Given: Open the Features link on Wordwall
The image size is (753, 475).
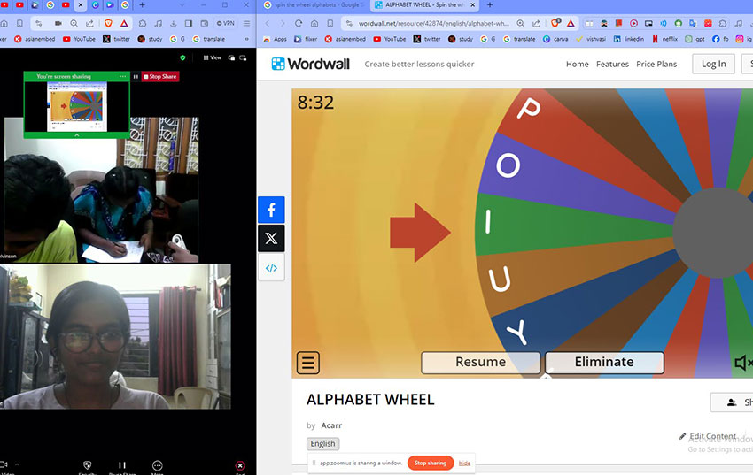Looking at the screenshot, I should point(612,64).
